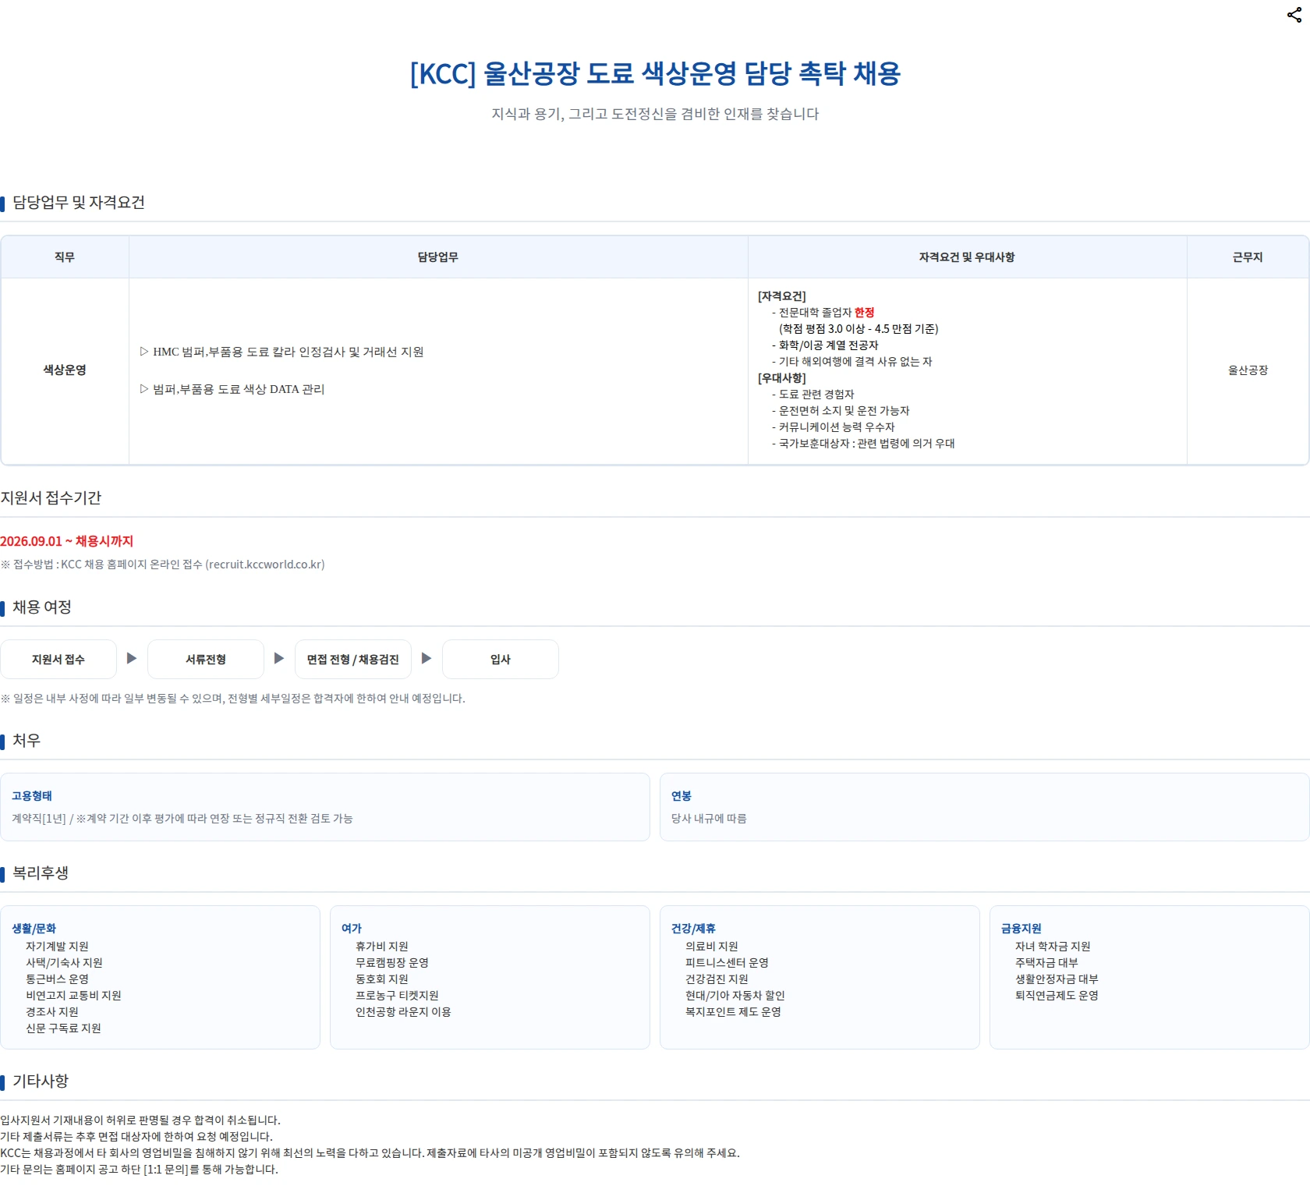
Task: Click 당사 내규에 따름
Action: click(709, 819)
